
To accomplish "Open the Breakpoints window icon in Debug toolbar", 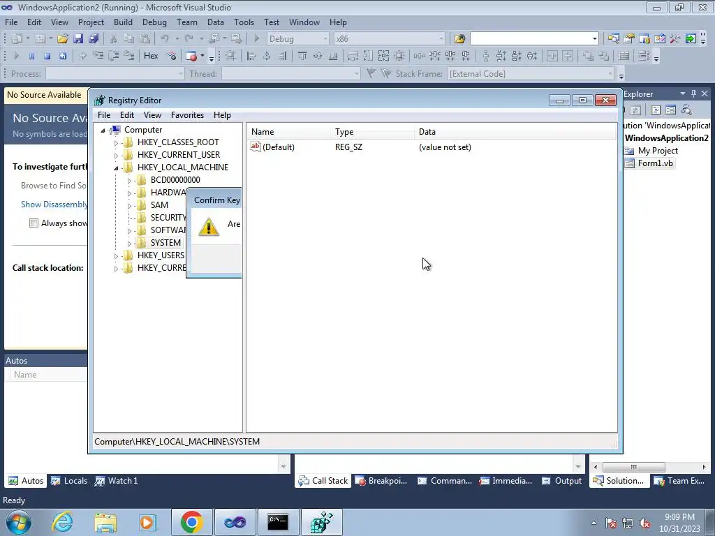I will (191, 56).
